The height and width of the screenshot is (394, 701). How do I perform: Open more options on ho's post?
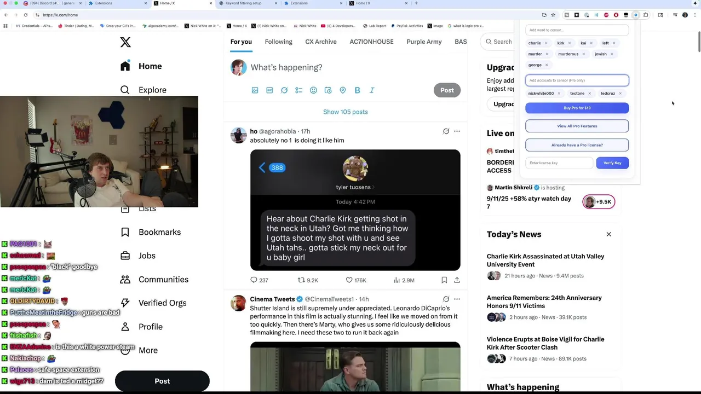coord(457,131)
